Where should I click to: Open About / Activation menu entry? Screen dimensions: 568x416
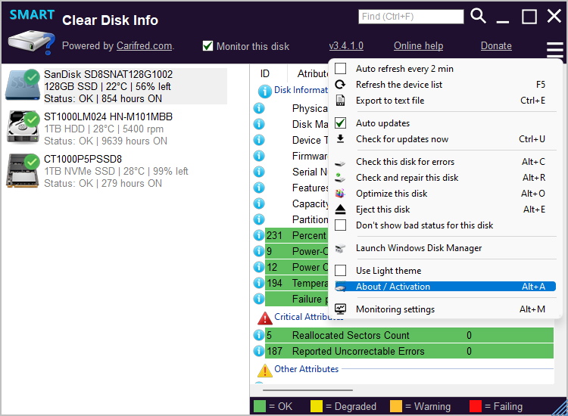point(445,287)
